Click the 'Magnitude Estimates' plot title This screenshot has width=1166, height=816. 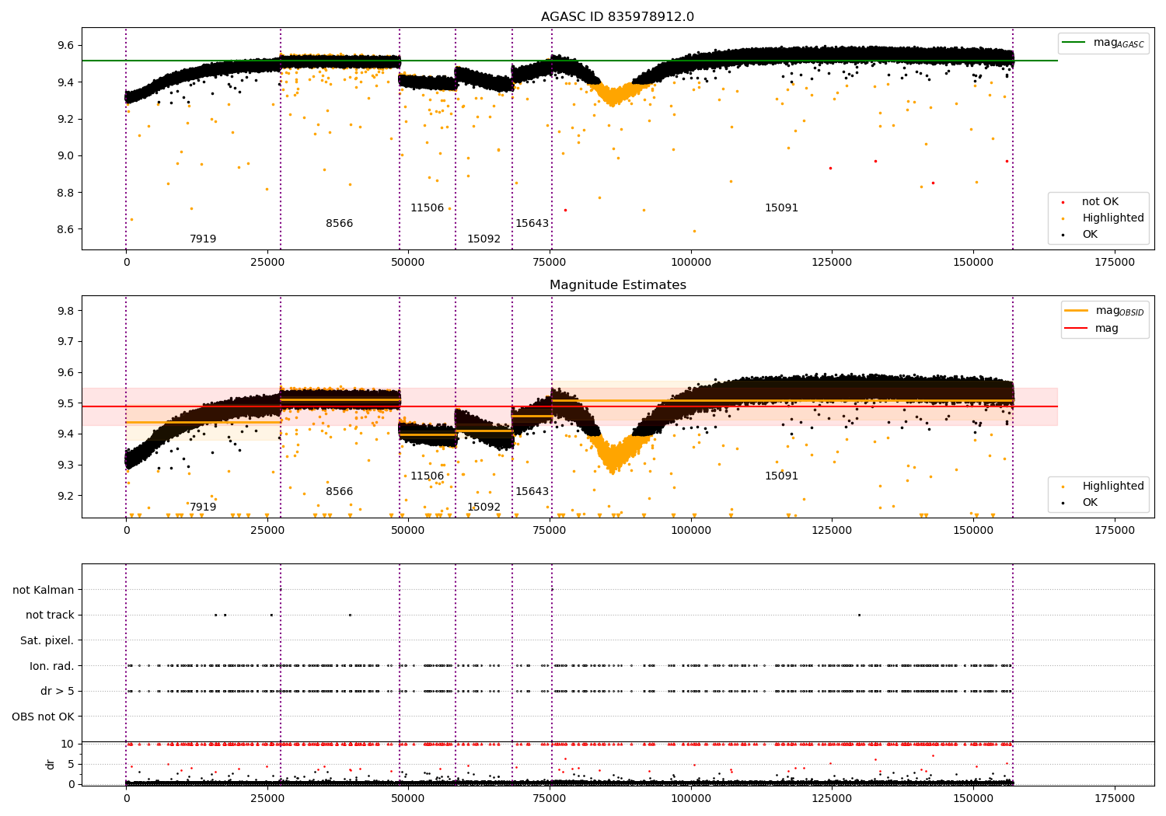tap(617, 285)
